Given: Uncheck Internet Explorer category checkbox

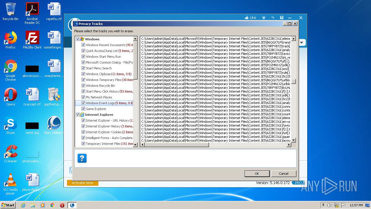Looking at the screenshot, I should coord(78,115).
